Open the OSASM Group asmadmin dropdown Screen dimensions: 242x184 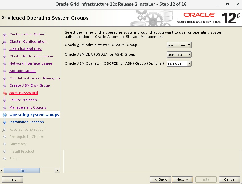click(x=179, y=45)
